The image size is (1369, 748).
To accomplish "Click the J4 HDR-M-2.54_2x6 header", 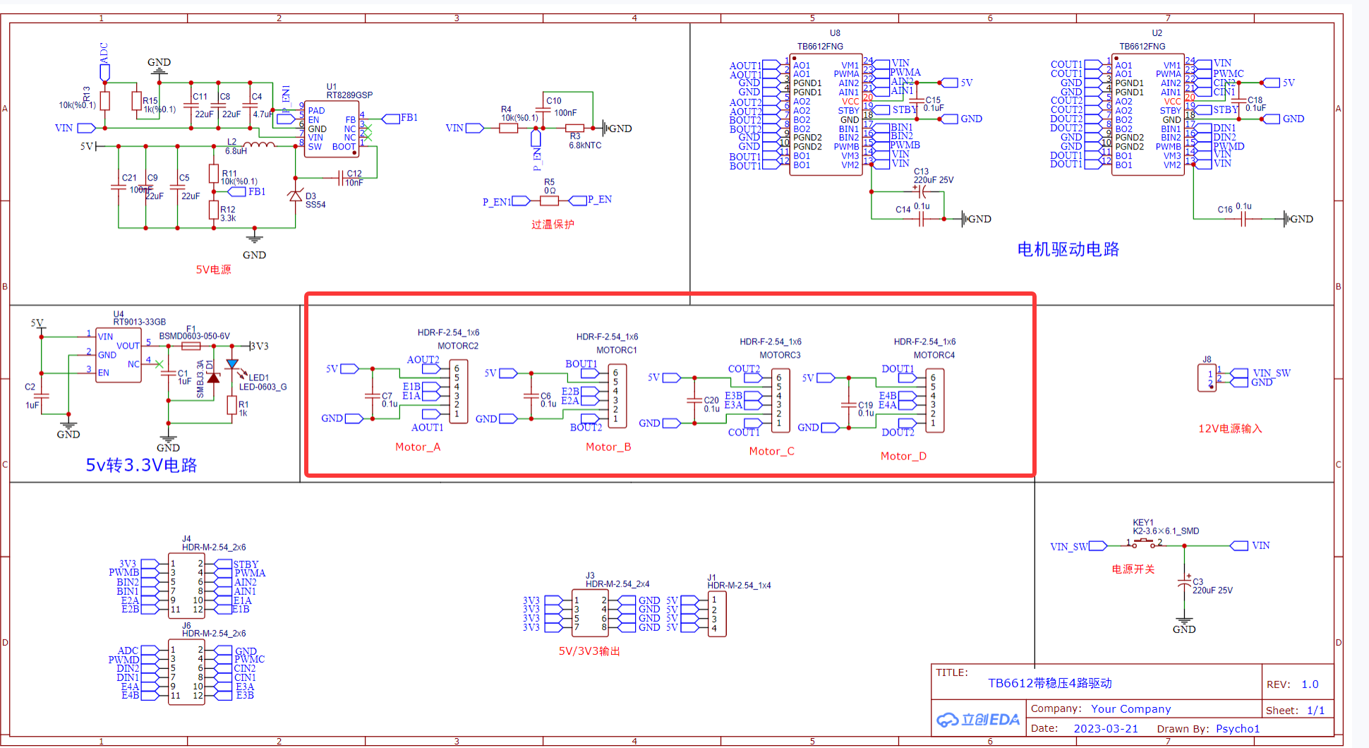I will (186, 586).
